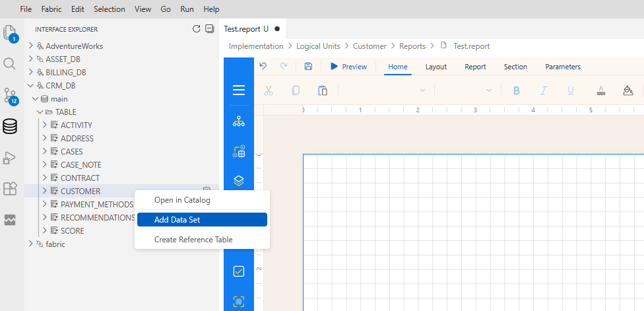Select the ADDRESS table row
The width and height of the screenshot is (644, 311).
tap(121, 139)
